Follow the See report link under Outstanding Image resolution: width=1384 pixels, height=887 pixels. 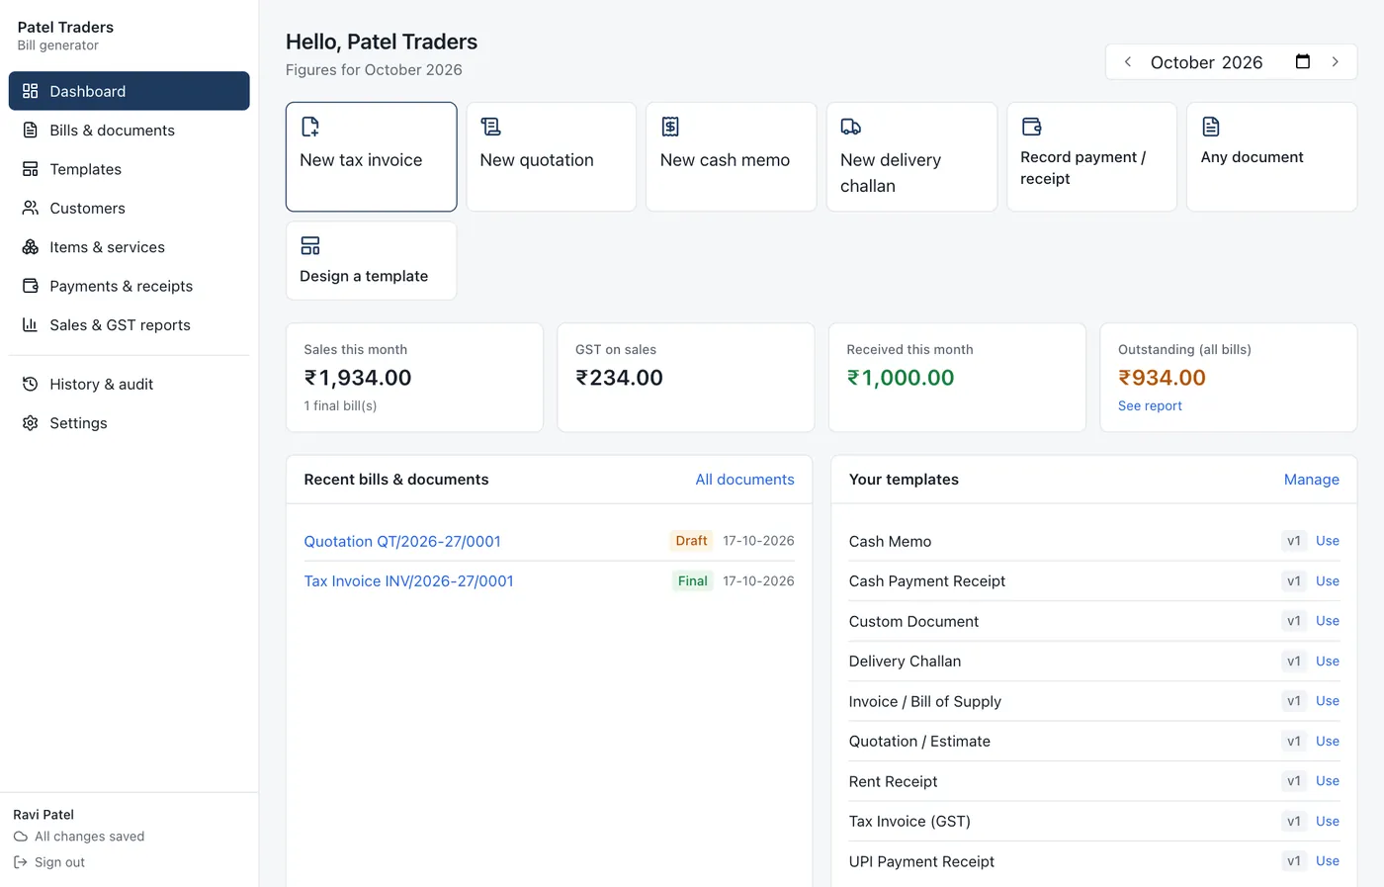point(1150,405)
